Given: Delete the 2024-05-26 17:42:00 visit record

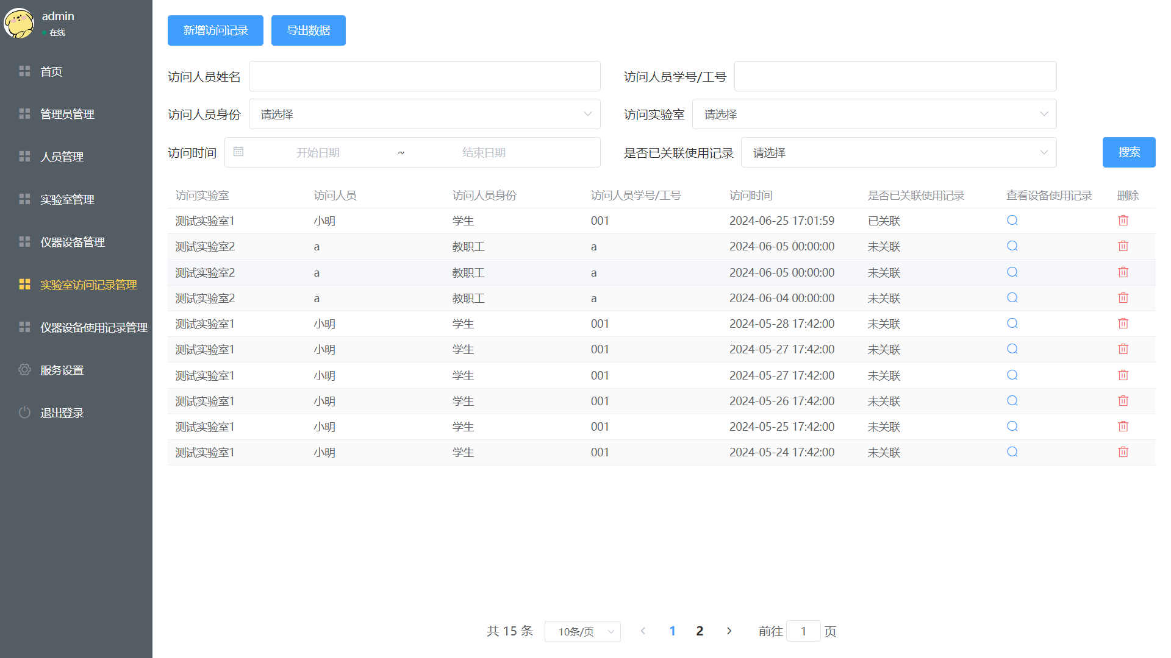Looking at the screenshot, I should point(1123,401).
